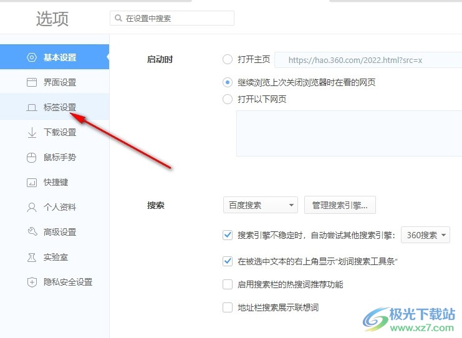
Task: Open 高级设置 section
Action: pyautogui.click(x=54, y=232)
